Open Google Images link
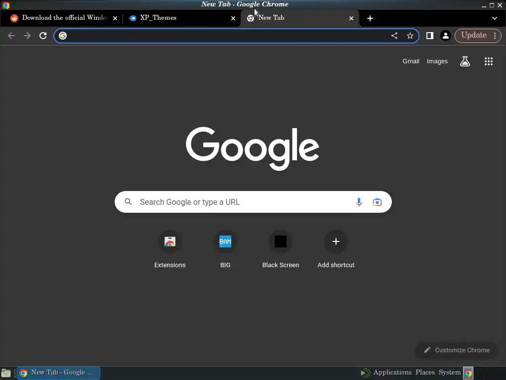This screenshot has height=380, width=506. coord(437,61)
